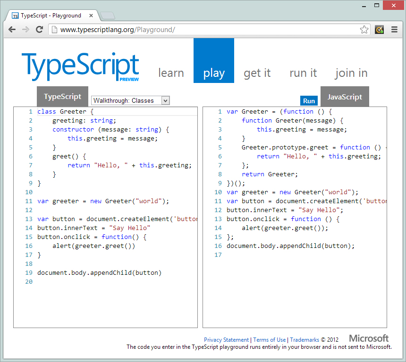Click 'document.body.appendChild(button)' TypeScript line 19
406x362 pixels.
[100, 272]
